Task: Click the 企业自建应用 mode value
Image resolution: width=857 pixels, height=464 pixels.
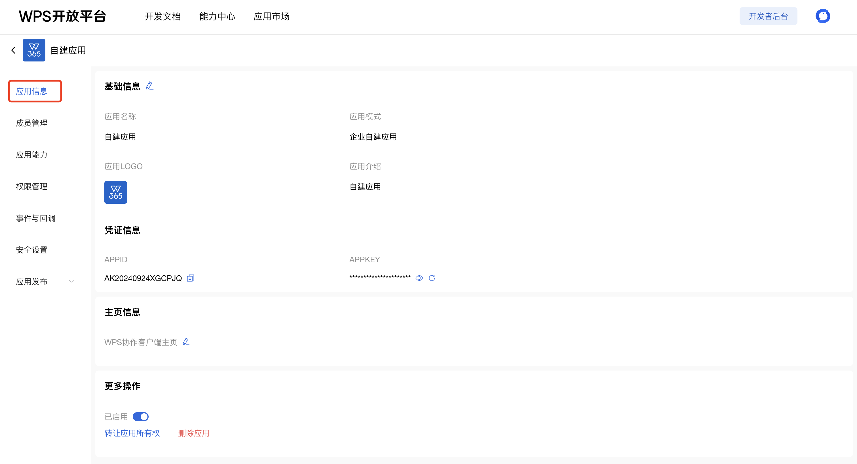Action: click(373, 137)
